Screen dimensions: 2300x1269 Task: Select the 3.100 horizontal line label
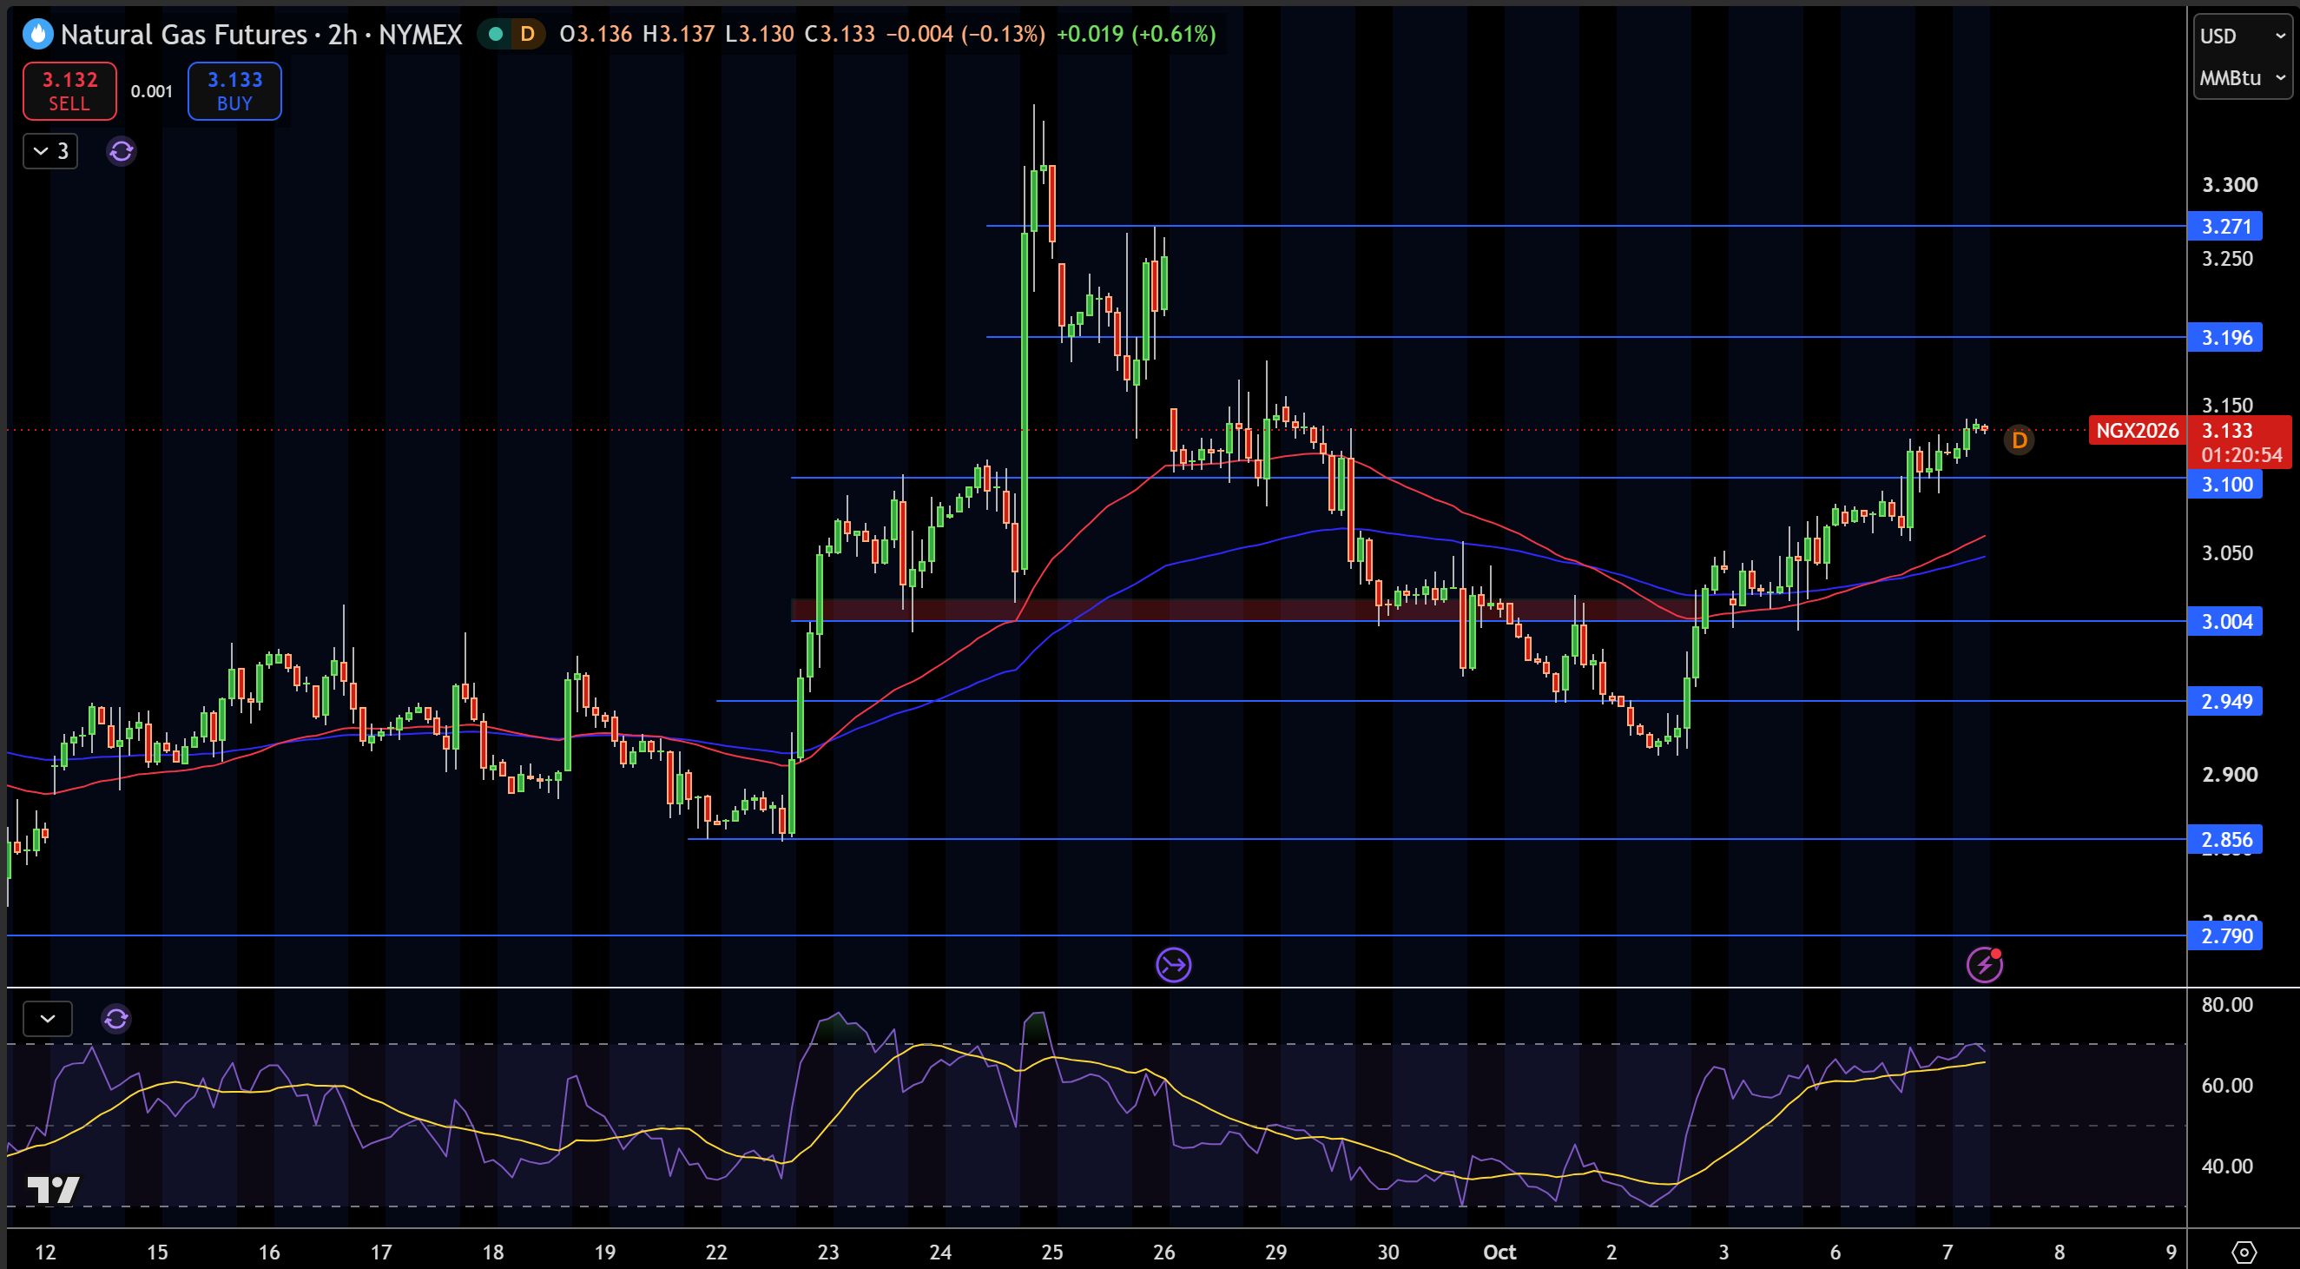pyautogui.click(x=2225, y=485)
